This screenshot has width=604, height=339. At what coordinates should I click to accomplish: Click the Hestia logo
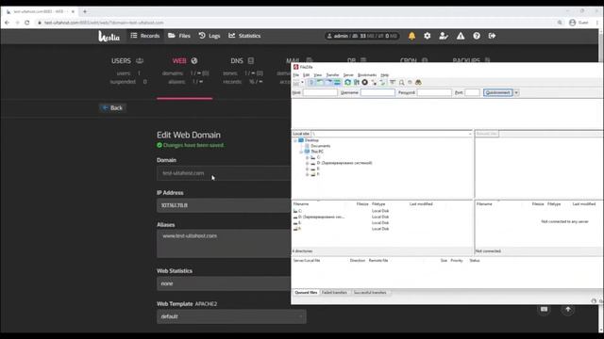109,36
